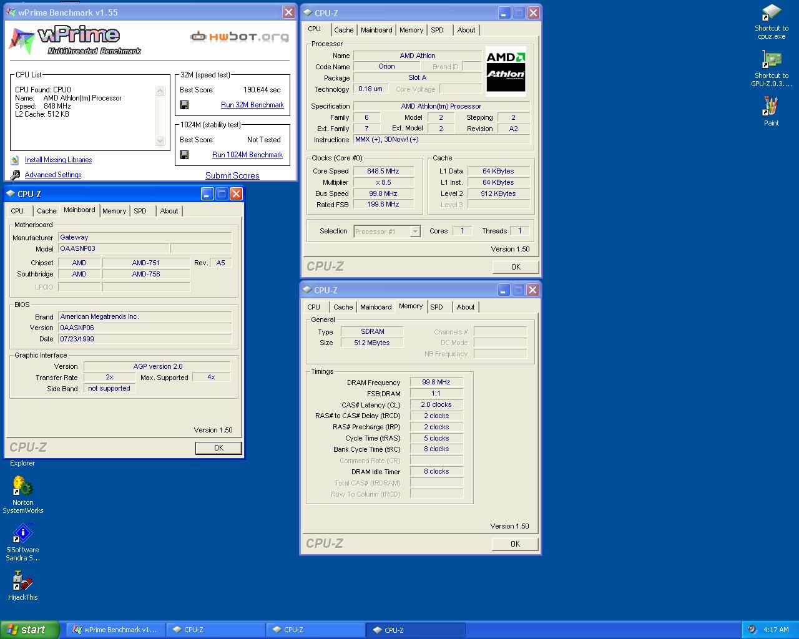
Task: Open Memory tab in top CPU-Z window
Action: tap(411, 30)
